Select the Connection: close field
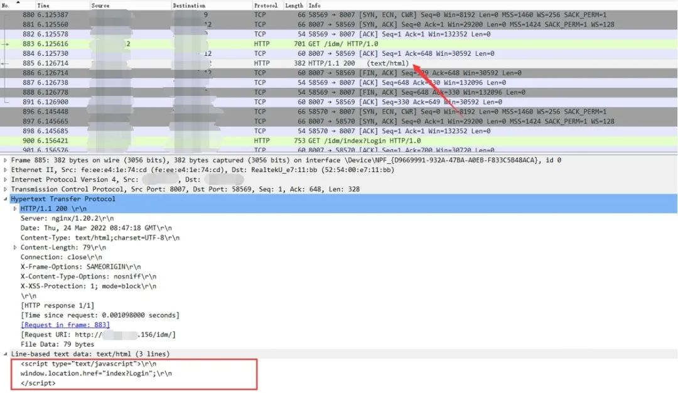Viewport: 678px width, 393px height. click(x=61, y=257)
